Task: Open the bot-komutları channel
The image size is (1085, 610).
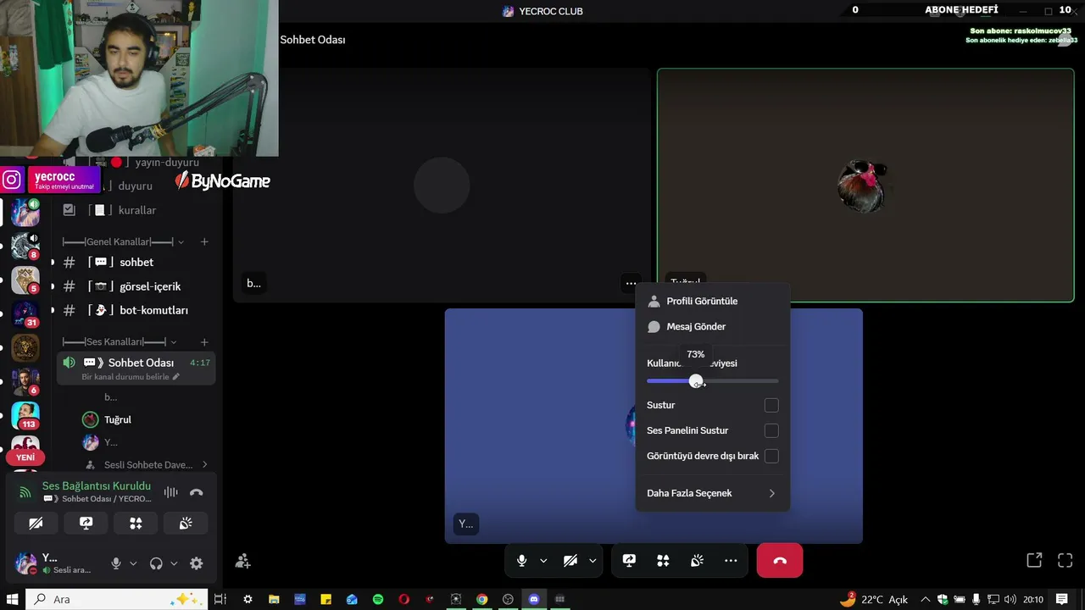Action: [136, 310]
